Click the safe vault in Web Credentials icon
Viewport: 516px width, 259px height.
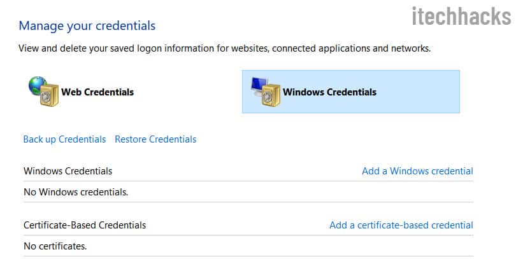pyautogui.click(x=49, y=96)
